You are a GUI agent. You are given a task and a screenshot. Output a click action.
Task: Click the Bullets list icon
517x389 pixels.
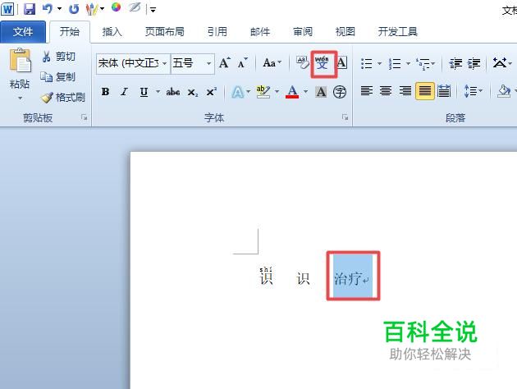366,63
